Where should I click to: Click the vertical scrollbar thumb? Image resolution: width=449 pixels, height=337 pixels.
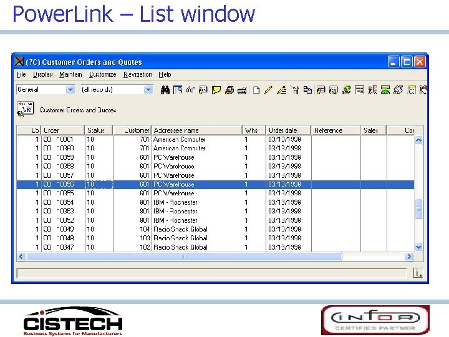click(x=418, y=209)
